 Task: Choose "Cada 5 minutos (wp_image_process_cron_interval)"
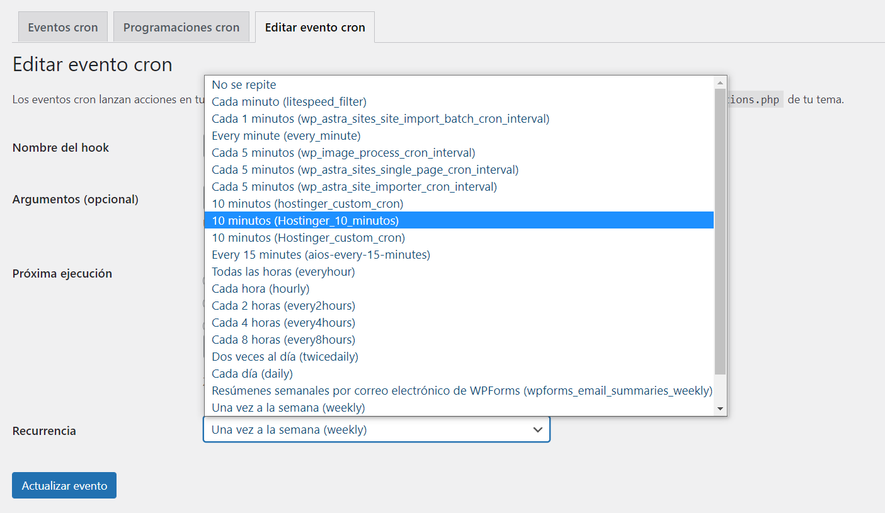click(343, 152)
